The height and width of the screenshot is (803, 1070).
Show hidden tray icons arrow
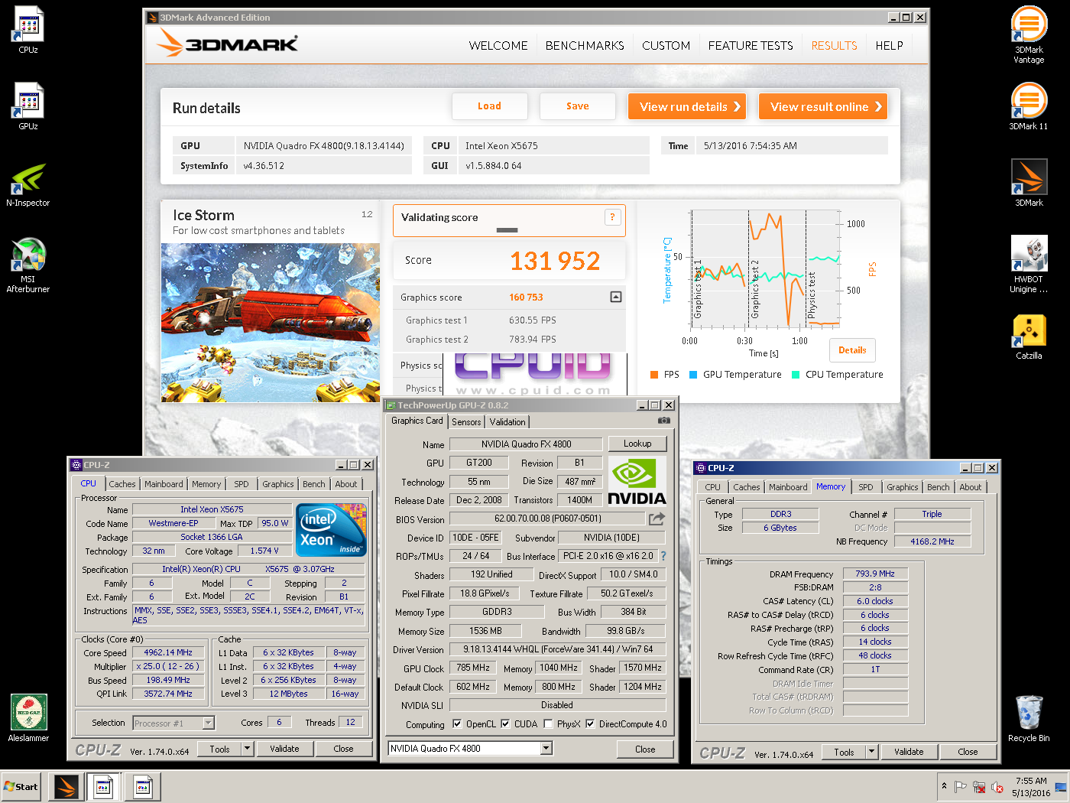945,785
